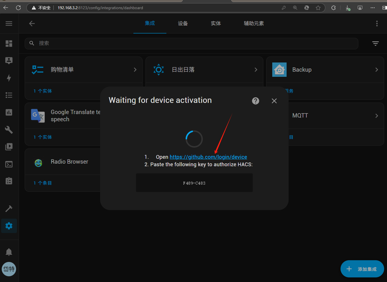Click the 添加集成 button
387x282 pixels.
[362, 269]
